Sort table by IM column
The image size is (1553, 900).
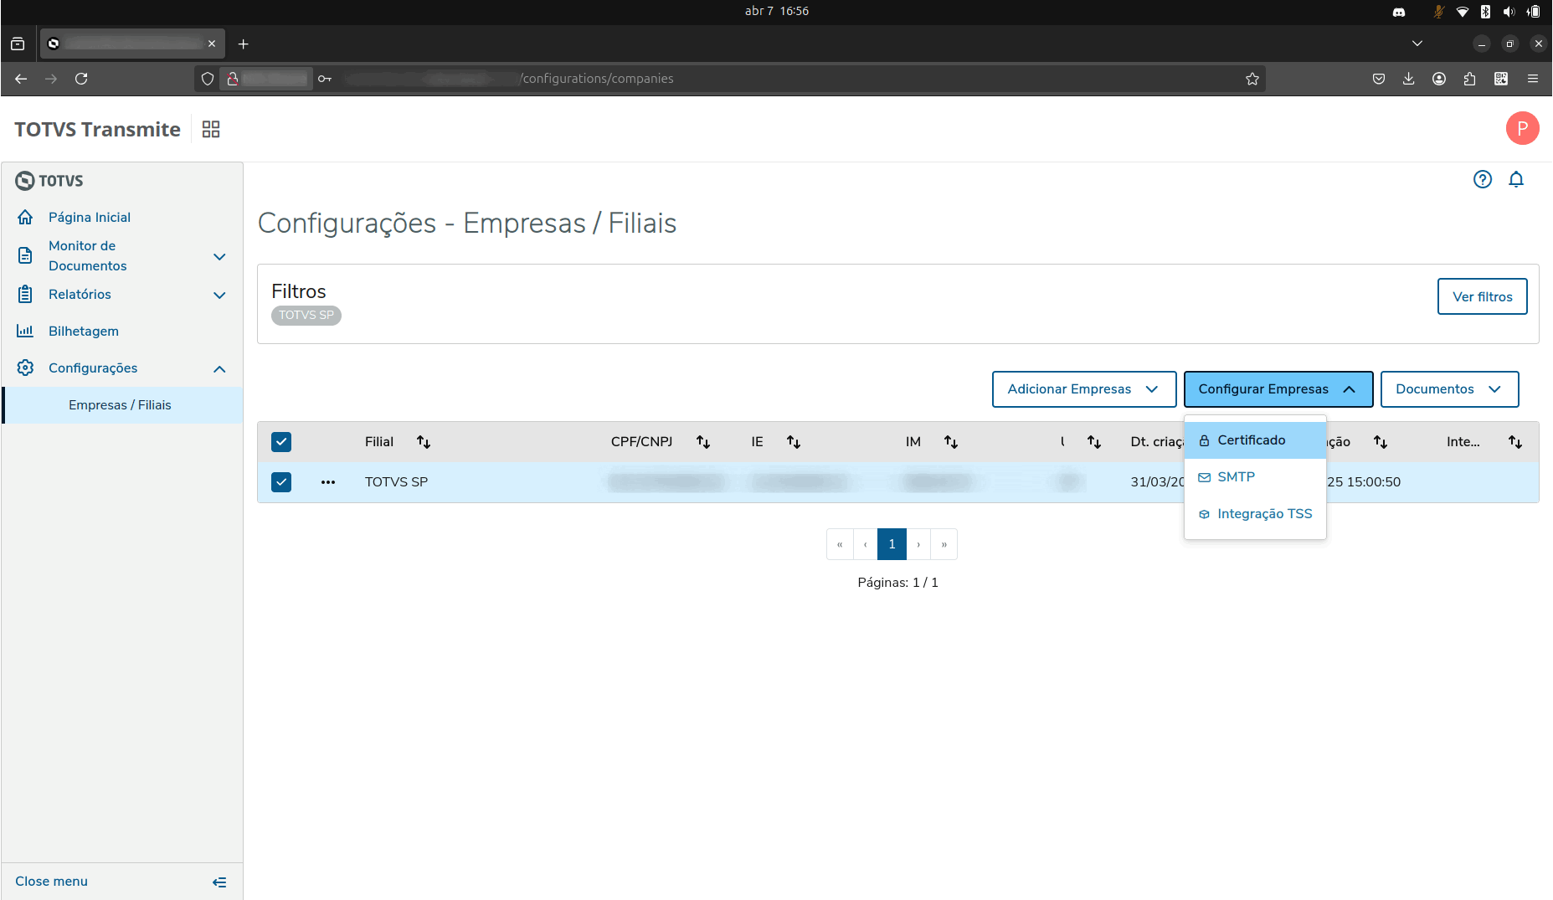(951, 441)
